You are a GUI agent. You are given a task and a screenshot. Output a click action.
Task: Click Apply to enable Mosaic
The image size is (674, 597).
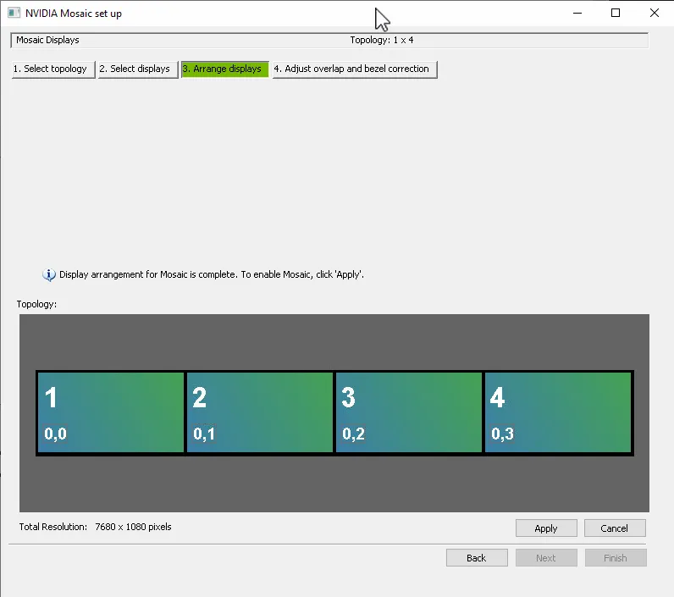tap(546, 528)
